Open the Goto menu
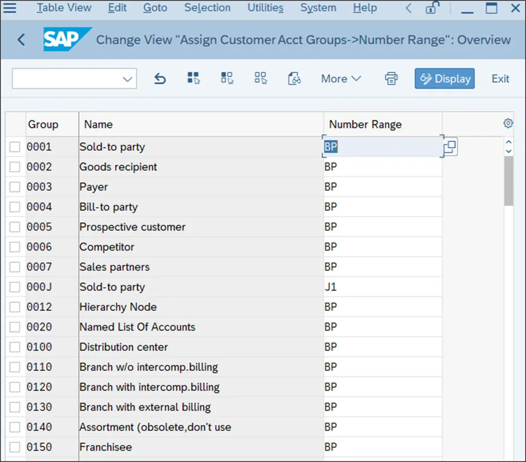The image size is (526, 462). tap(155, 8)
